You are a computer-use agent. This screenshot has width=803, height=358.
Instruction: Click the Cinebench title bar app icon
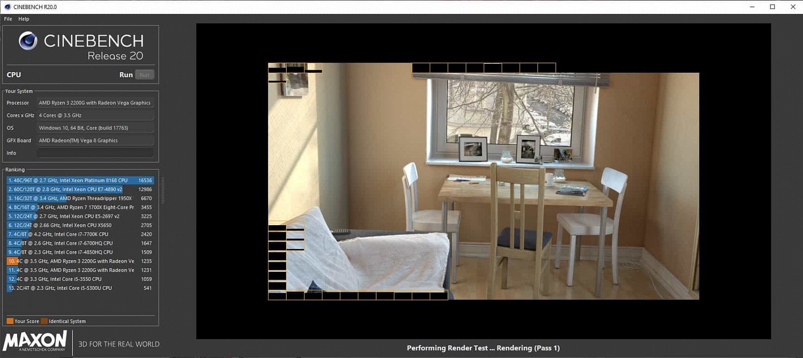tap(7, 7)
